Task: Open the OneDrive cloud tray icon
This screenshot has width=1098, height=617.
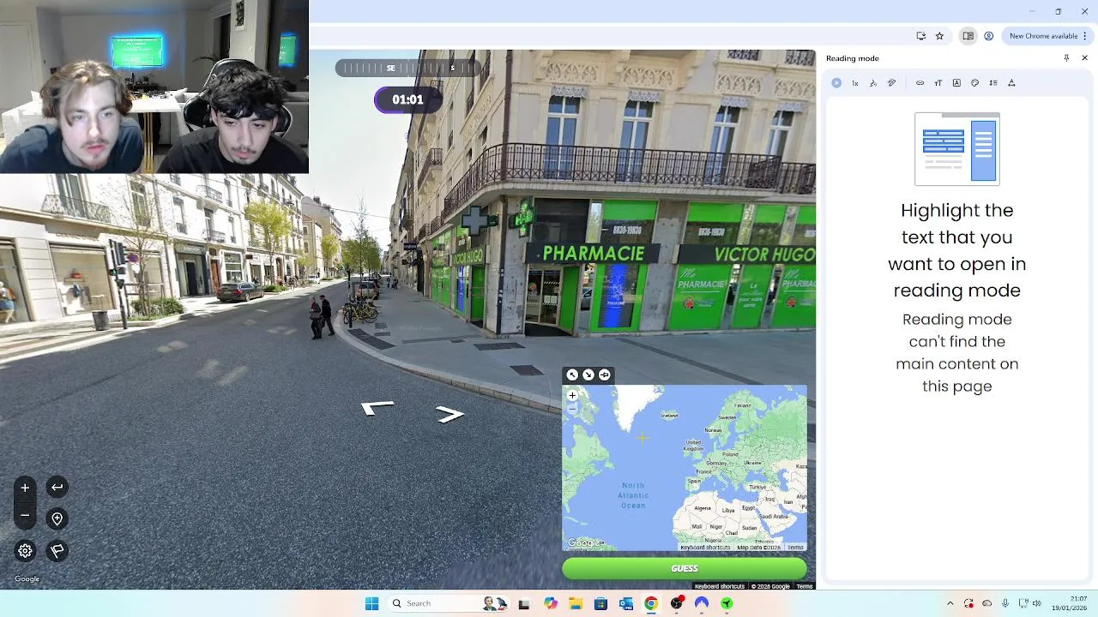Action: point(986,603)
